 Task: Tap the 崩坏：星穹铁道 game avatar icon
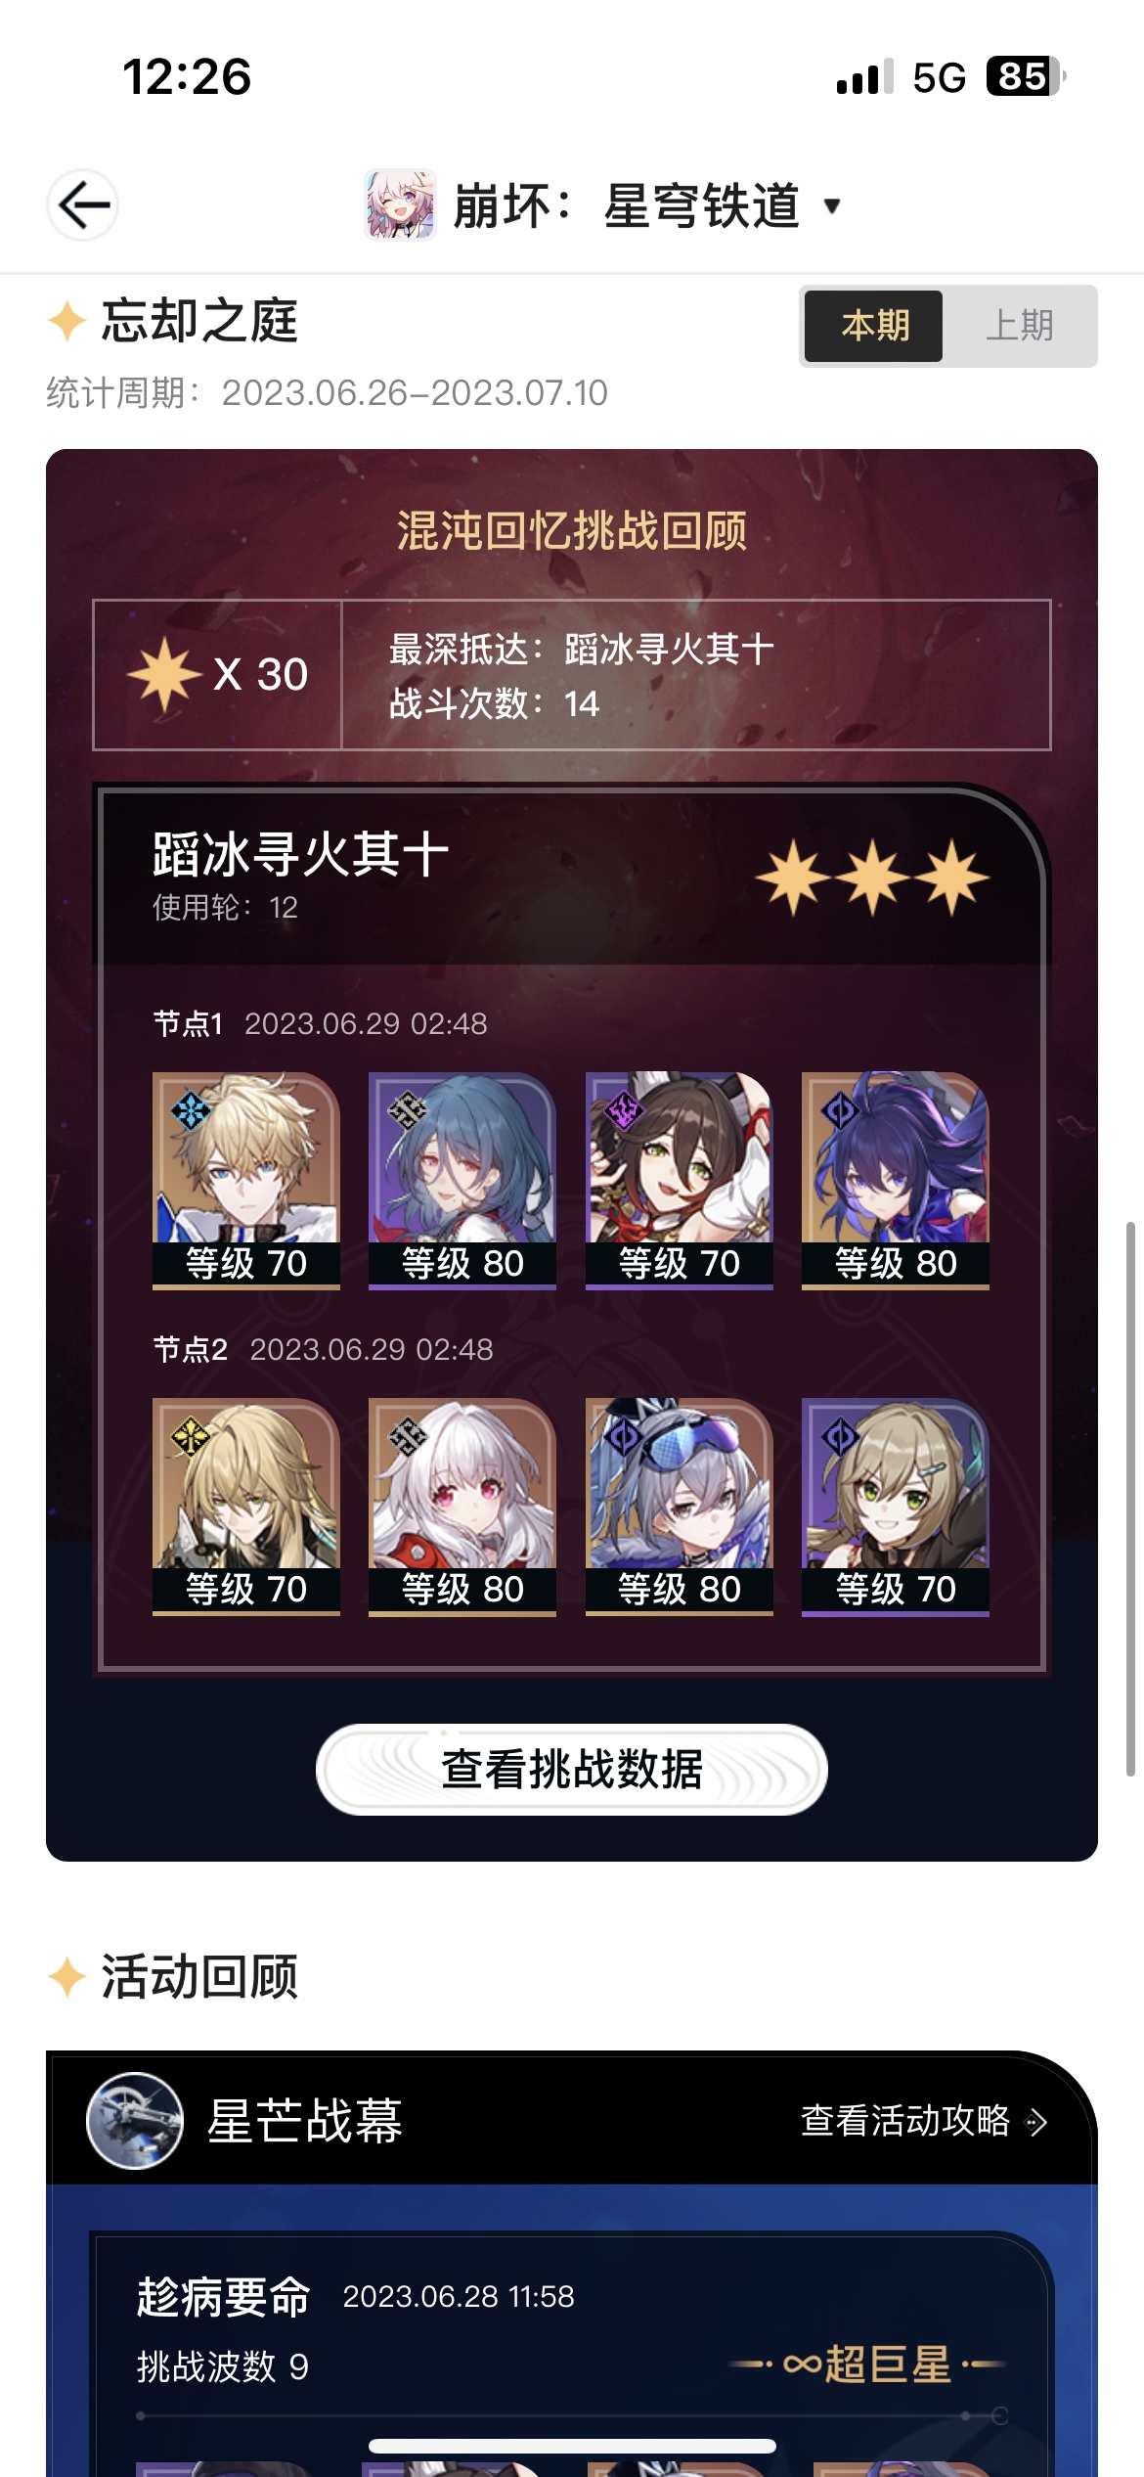pos(400,205)
